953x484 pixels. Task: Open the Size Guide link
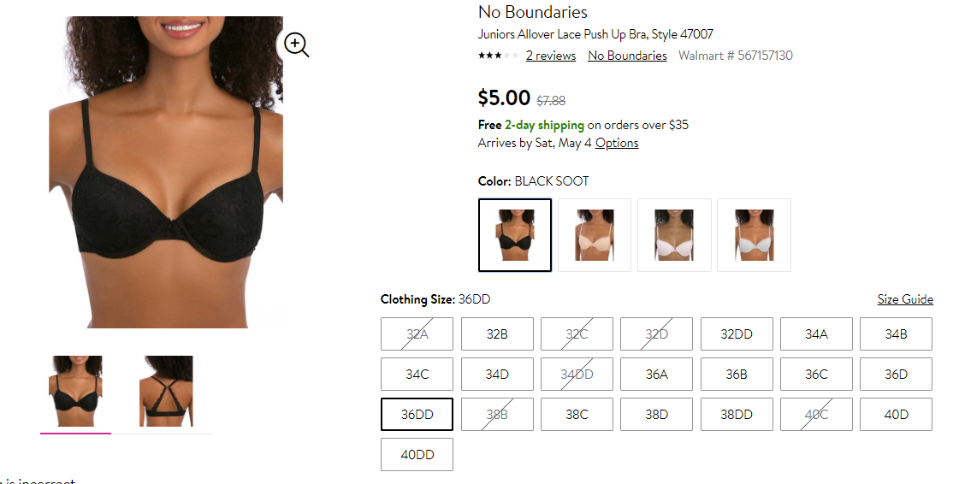click(905, 298)
